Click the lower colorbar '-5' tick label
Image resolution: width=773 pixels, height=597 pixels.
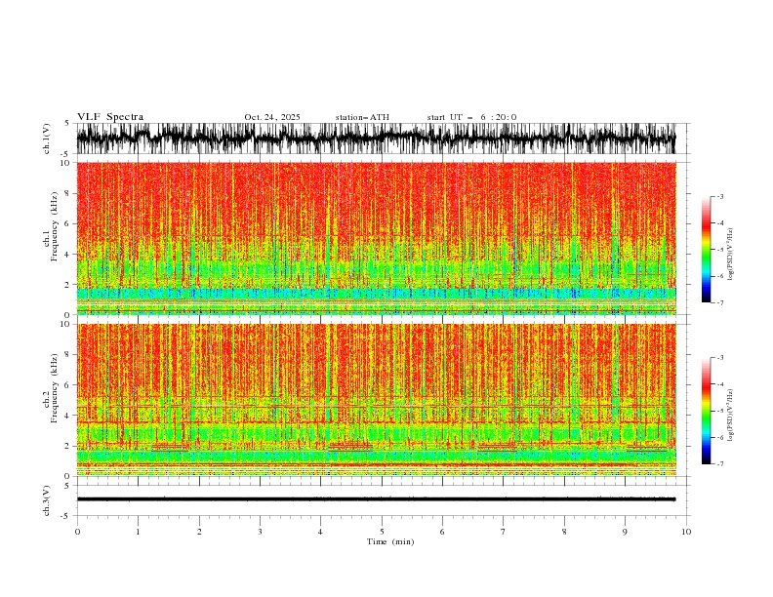719,411
